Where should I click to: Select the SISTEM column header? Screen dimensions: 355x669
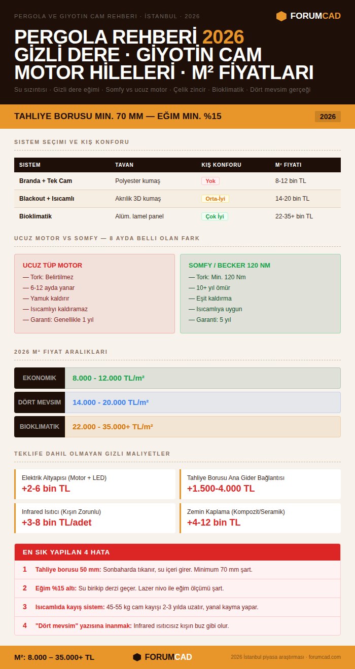pos(30,165)
